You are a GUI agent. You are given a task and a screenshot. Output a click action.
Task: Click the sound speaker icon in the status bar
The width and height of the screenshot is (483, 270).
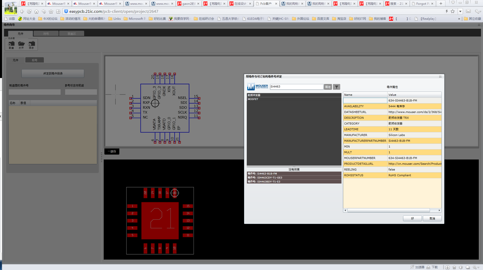pos(461,267)
